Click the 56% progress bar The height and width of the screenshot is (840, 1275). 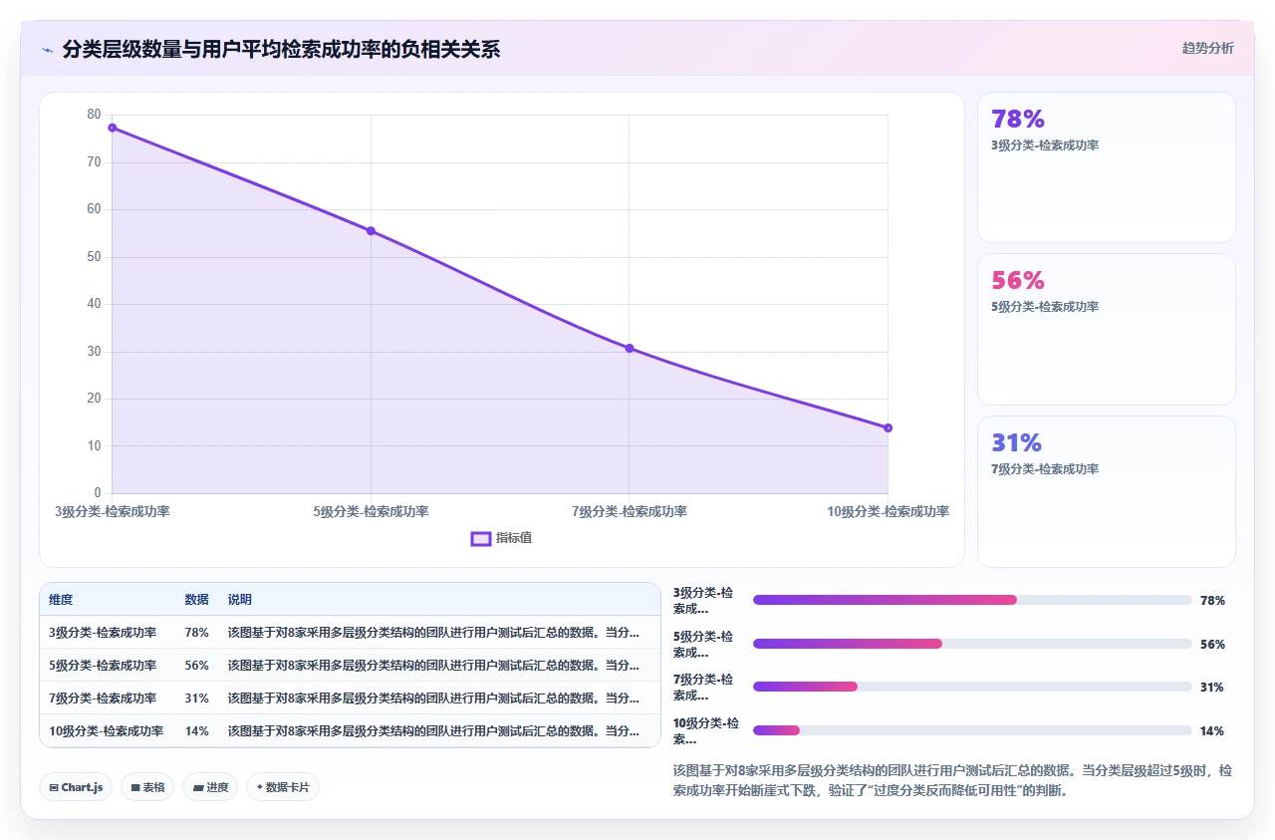(x=972, y=644)
